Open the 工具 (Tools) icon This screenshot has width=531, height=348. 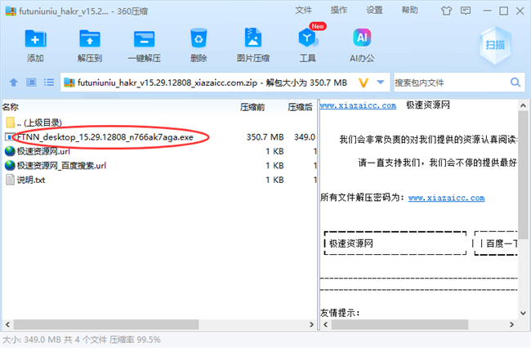pyautogui.click(x=307, y=38)
